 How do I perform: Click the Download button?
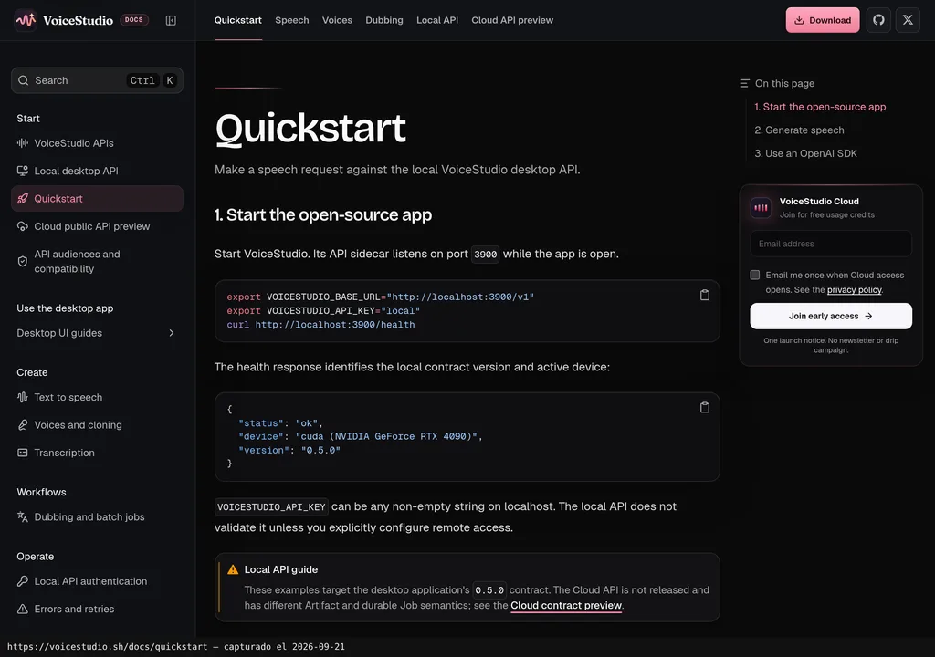tap(823, 20)
